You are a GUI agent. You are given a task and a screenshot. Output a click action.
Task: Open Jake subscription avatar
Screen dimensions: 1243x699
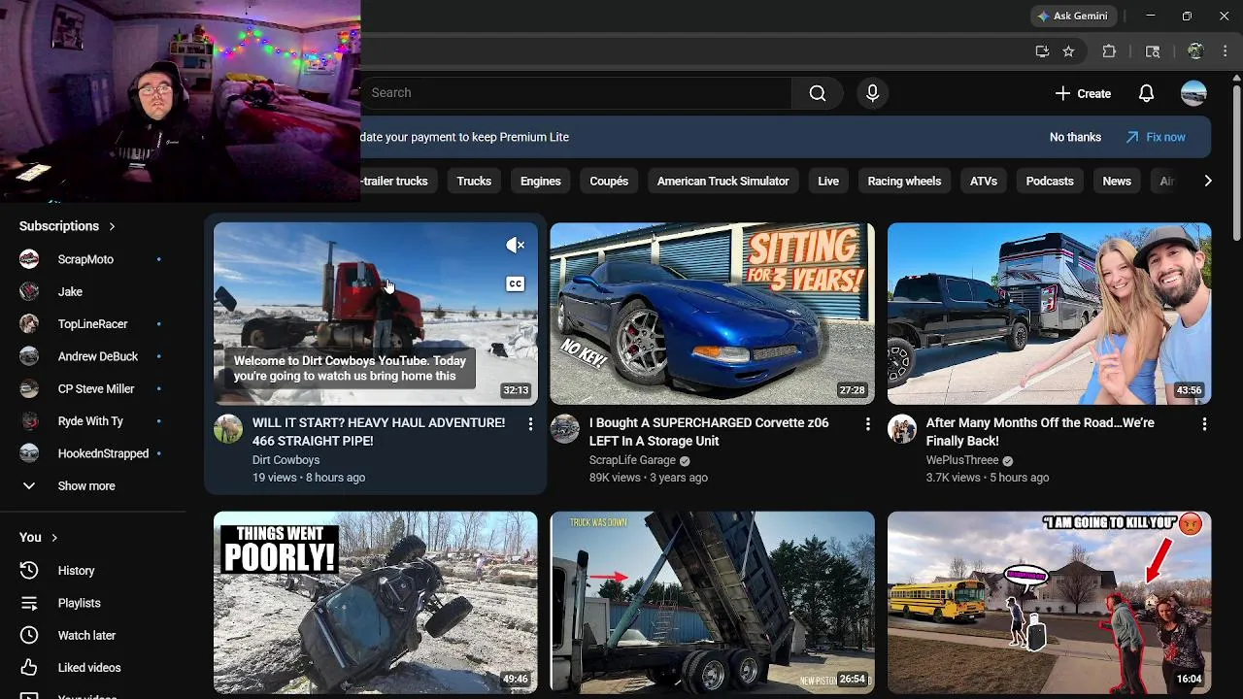(x=29, y=291)
